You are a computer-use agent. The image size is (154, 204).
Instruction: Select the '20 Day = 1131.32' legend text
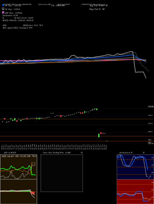tap(13, 6)
